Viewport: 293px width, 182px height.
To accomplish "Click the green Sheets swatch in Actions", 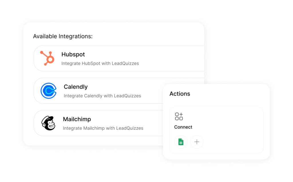I will [181, 142].
